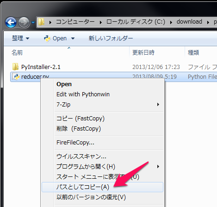Open the recent locations dropdown arrow
The height and width of the screenshot is (207, 217).
coord(33,23)
